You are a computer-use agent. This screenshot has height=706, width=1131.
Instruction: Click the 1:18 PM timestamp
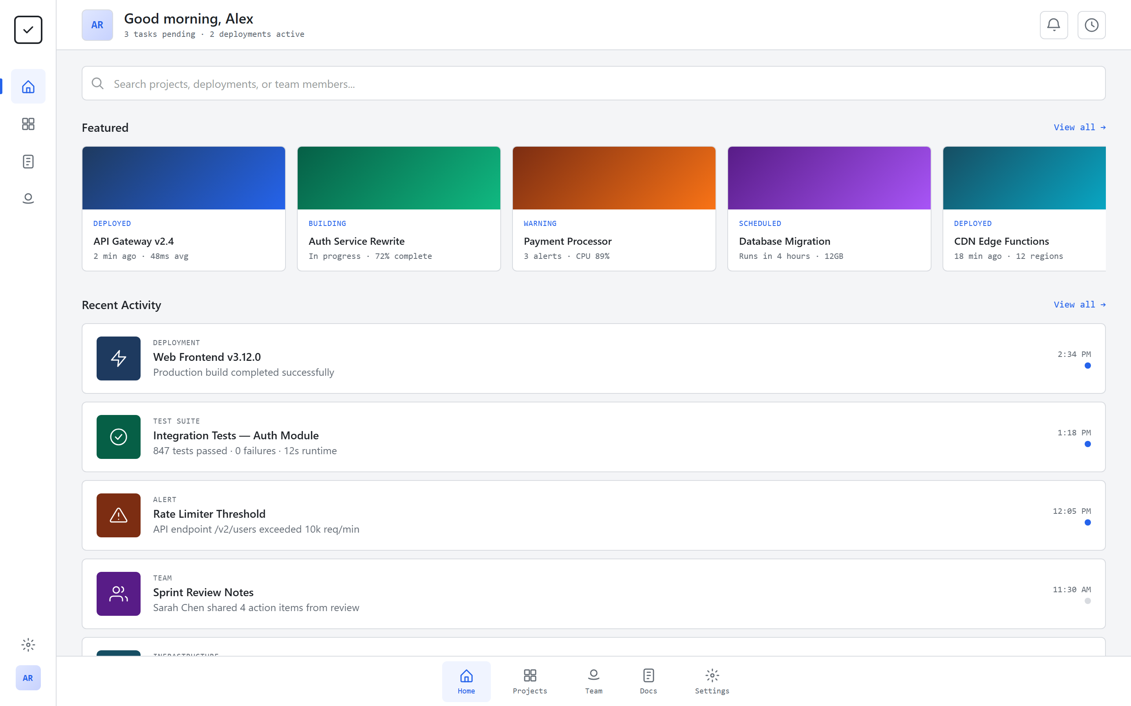1074,433
